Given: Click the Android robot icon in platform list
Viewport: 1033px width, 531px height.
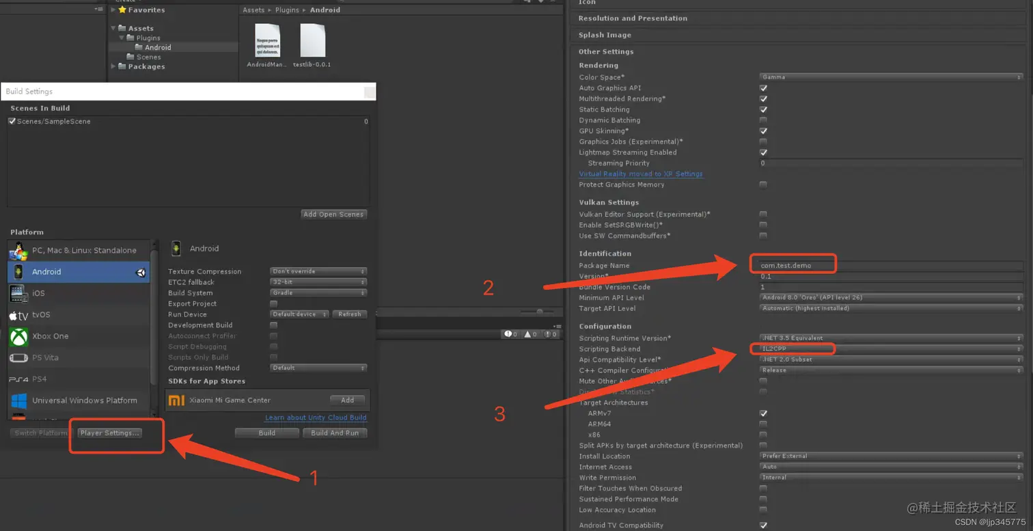Looking at the screenshot, I should click(18, 272).
